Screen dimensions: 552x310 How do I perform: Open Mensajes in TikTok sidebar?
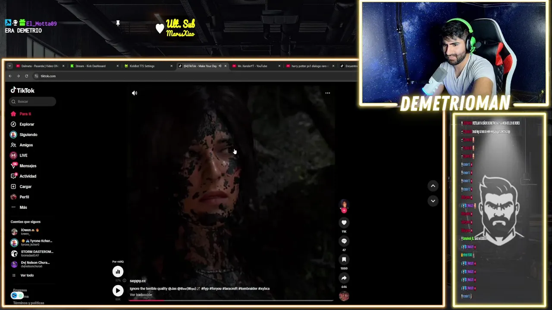click(24, 166)
